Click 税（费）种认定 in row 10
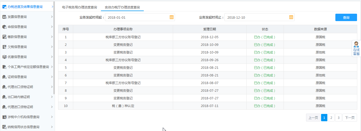Screen dimensions: 361x131 [123, 106]
